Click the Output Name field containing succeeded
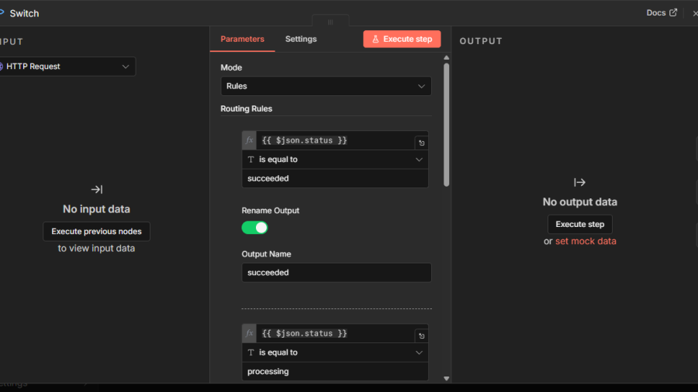The image size is (698, 392). tap(336, 273)
